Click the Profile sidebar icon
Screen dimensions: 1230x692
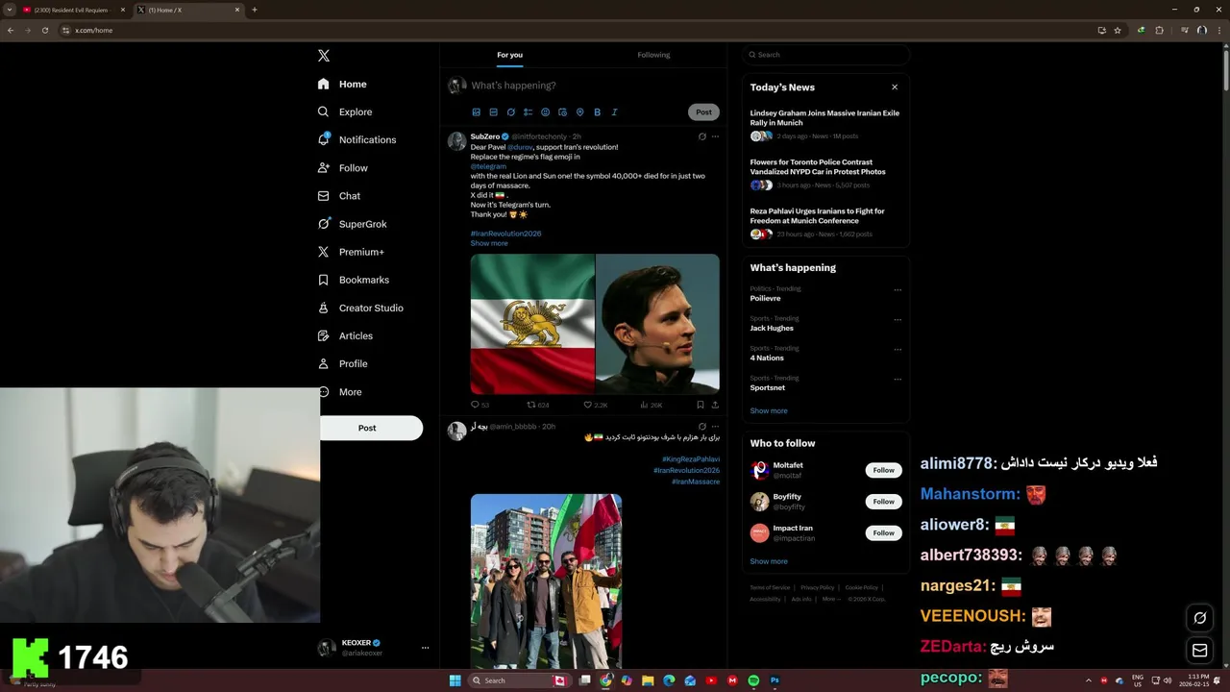tap(324, 364)
